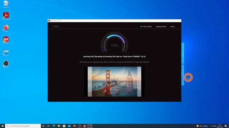Open the Mail app from taskbar
The height and width of the screenshot is (128, 229).
(x=69, y=126)
